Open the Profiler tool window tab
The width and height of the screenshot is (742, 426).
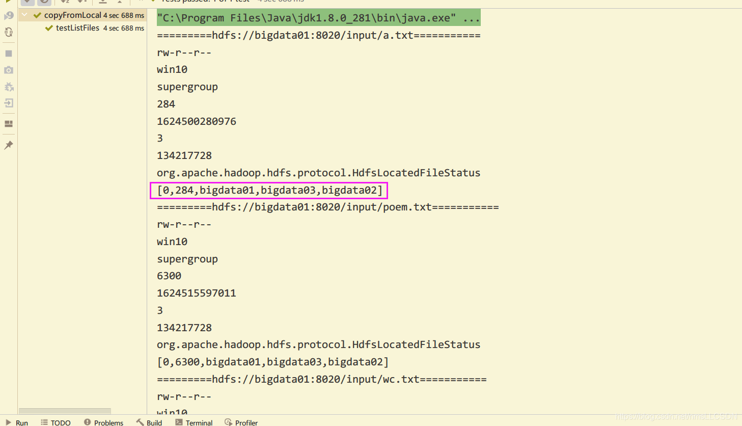[241, 422]
